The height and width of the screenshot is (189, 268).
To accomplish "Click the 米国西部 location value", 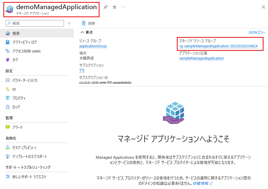I will point(86,58).
